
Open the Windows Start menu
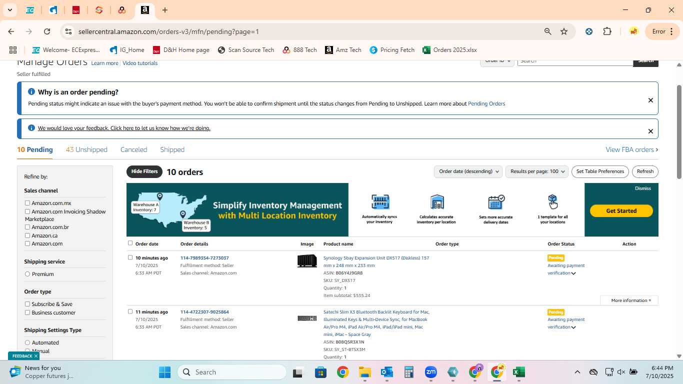click(165, 372)
